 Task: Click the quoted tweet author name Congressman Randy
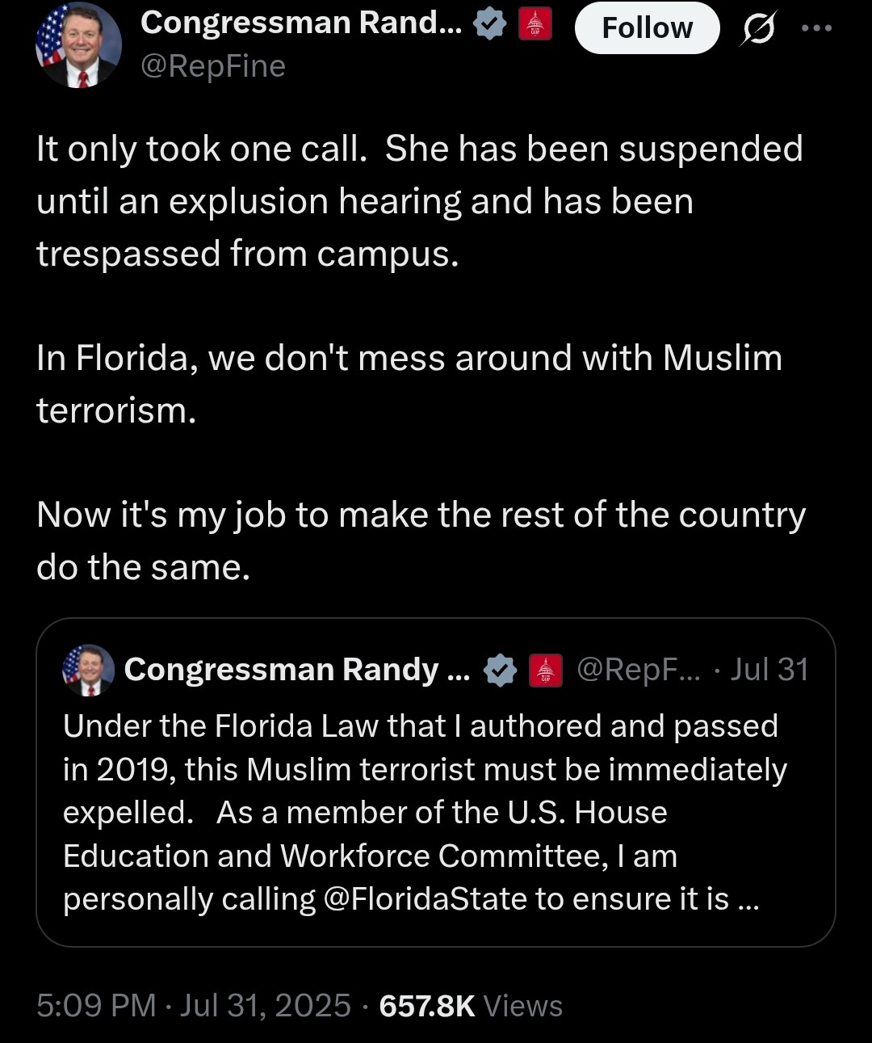[296, 670]
